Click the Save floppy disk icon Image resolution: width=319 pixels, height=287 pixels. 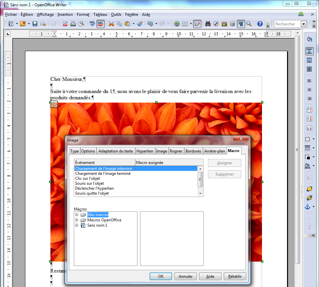click(35, 24)
